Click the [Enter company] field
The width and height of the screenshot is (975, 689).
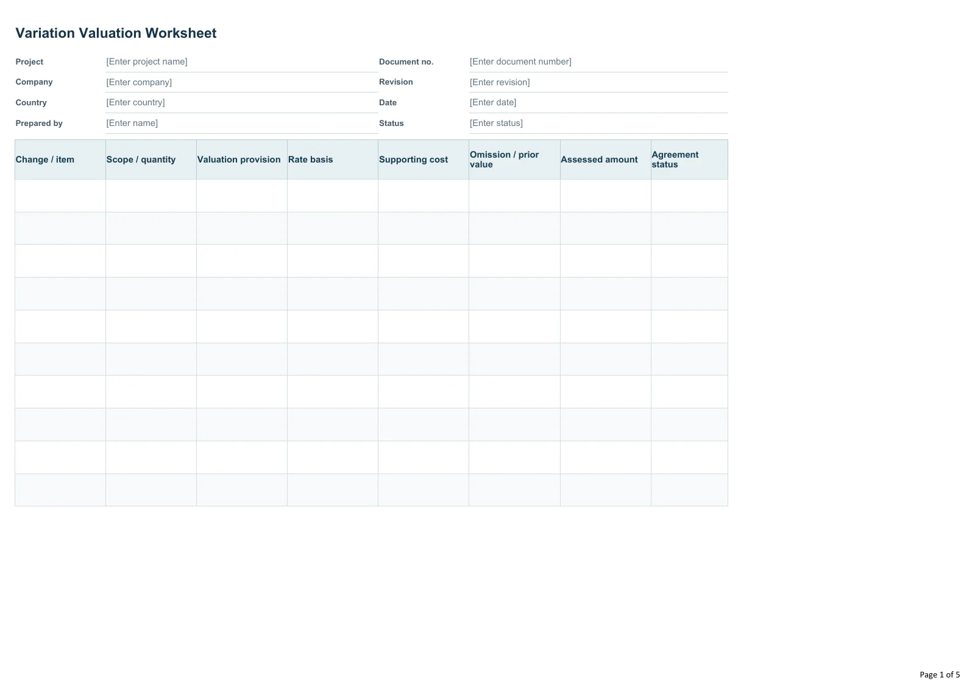[x=241, y=82]
